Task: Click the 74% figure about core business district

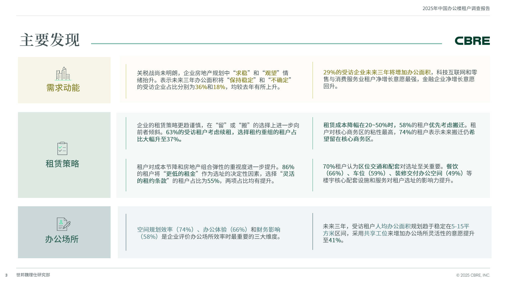Action: [405, 132]
